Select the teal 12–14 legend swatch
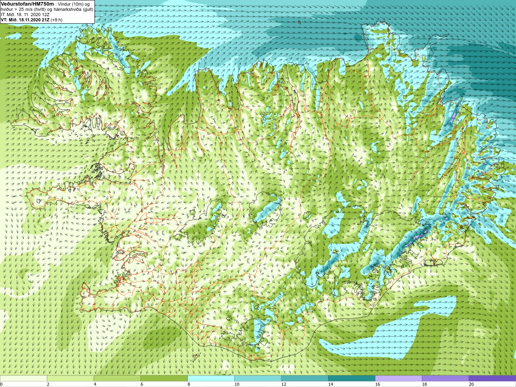The image size is (516, 387). [x=305, y=379]
